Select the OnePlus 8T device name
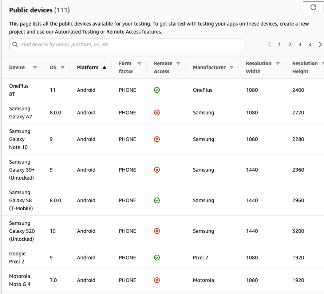 click(19, 90)
